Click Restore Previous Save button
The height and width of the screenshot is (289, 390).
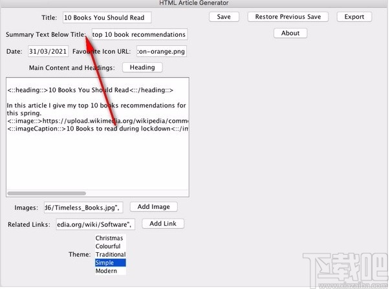click(288, 17)
